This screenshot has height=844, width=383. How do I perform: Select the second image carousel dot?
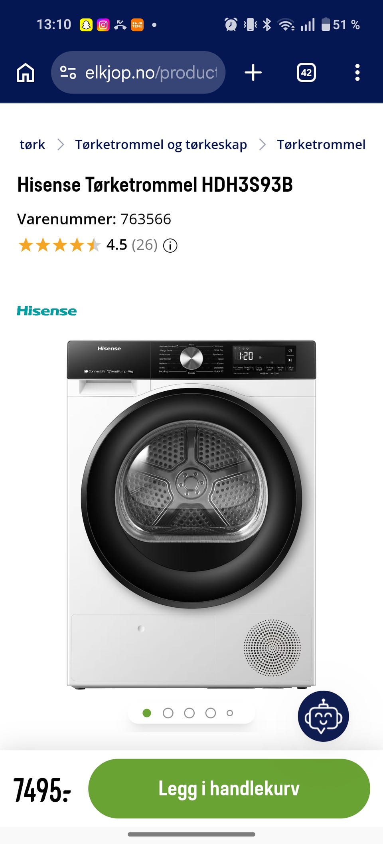tap(168, 713)
